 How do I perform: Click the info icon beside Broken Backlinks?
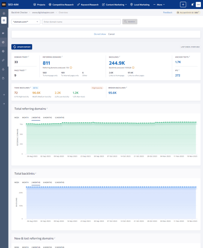click(x=127, y=87)
